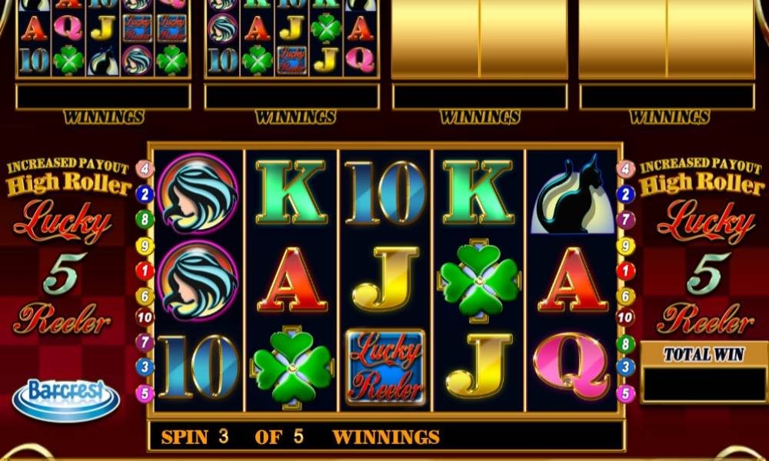This screenshot has height=461, width=769.
Task: Select the Lucky Reeler bonus symbol on the main reels
Action: point(385,367)
